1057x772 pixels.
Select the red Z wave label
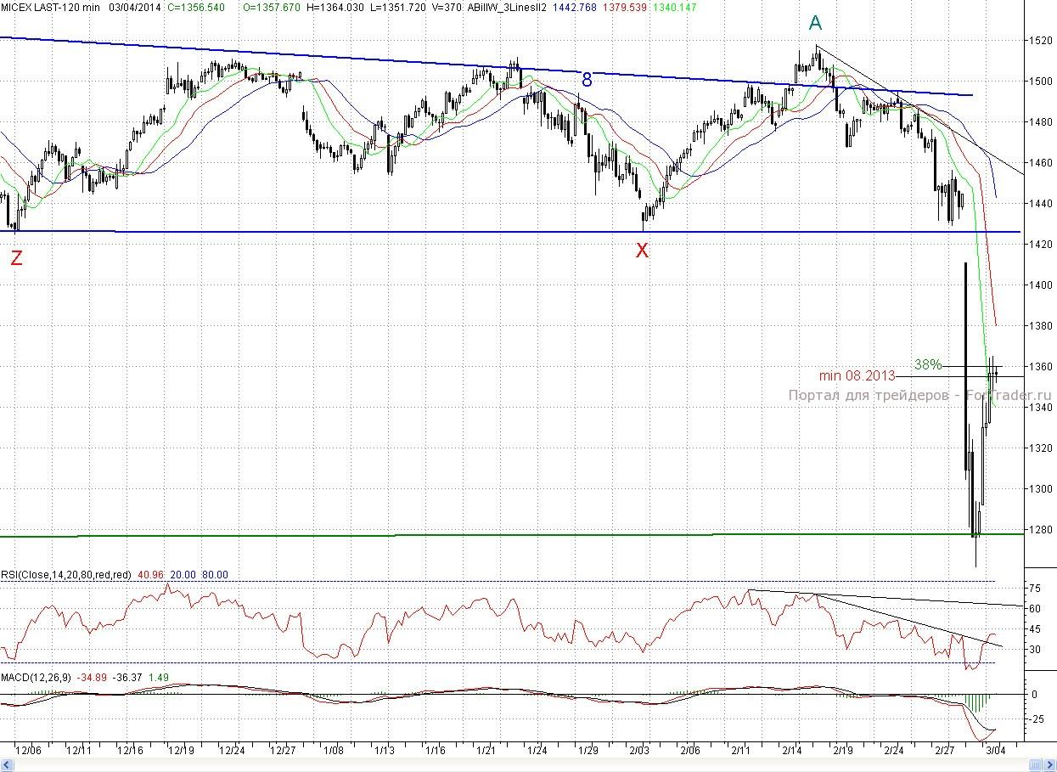click(x=15, y=259)
